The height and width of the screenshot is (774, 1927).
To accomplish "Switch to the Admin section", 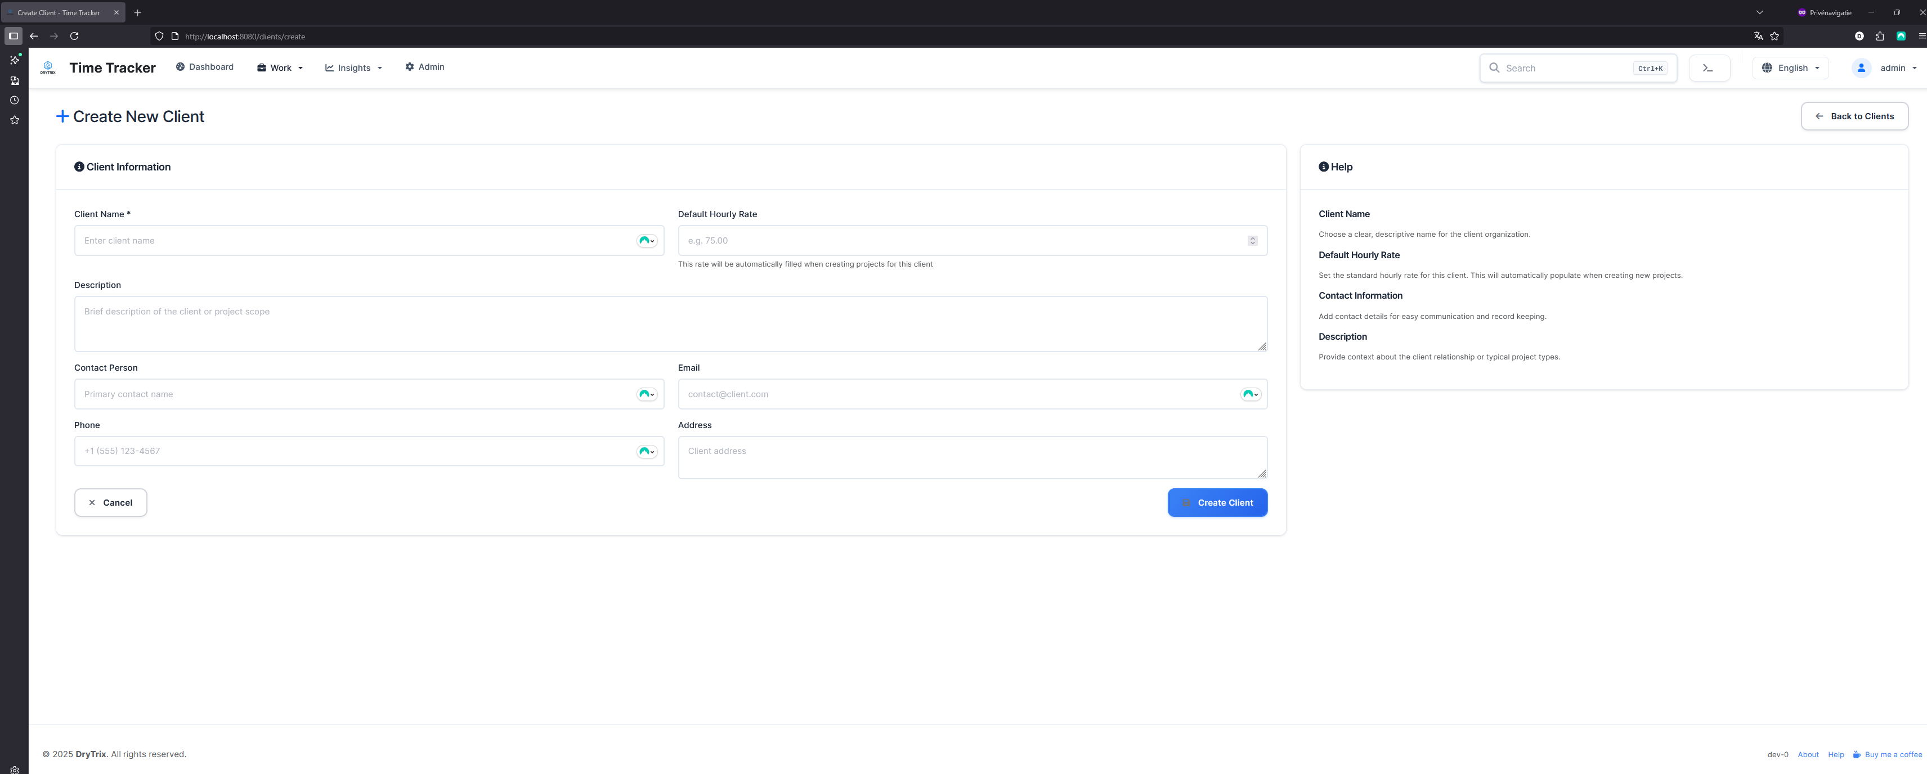I will coord(424,66).
